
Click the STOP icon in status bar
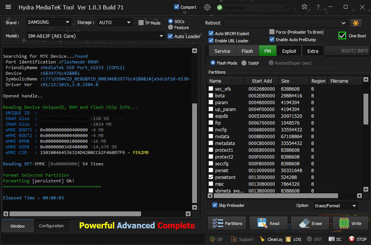pos(351,239)
